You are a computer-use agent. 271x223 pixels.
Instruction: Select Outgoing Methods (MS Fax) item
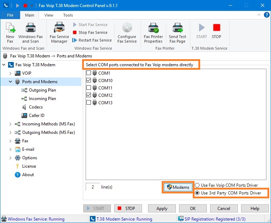click(x=48, y=132)
